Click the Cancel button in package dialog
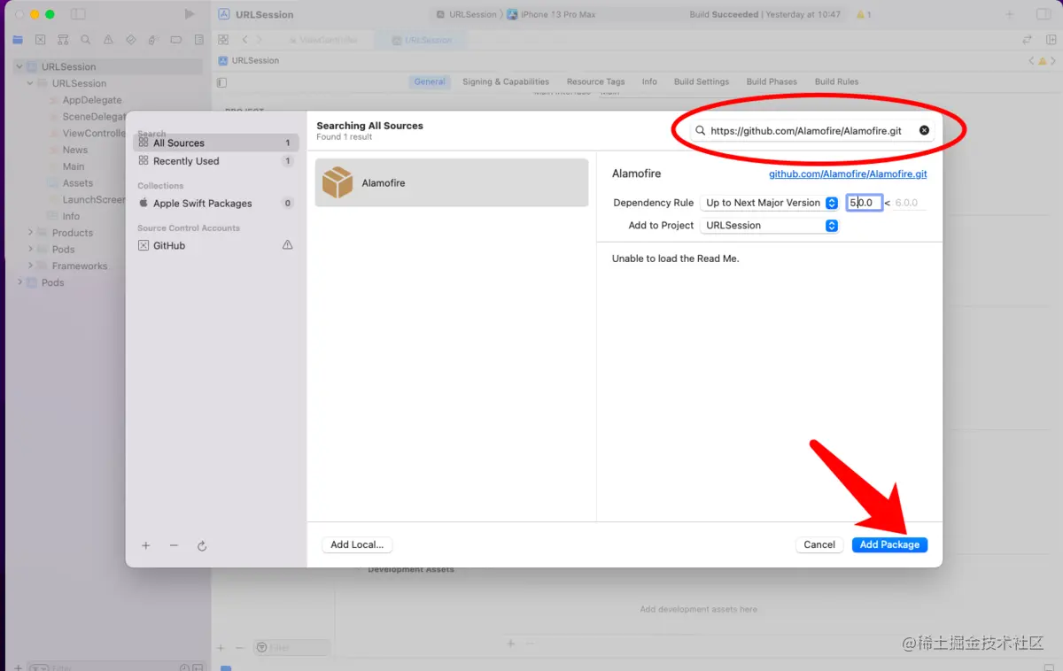 [819, 544]
